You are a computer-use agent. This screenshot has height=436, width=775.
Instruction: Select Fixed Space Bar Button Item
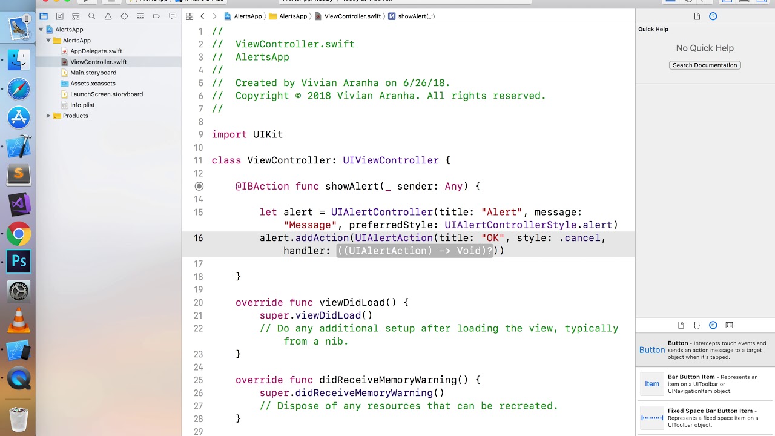point(705,418)
